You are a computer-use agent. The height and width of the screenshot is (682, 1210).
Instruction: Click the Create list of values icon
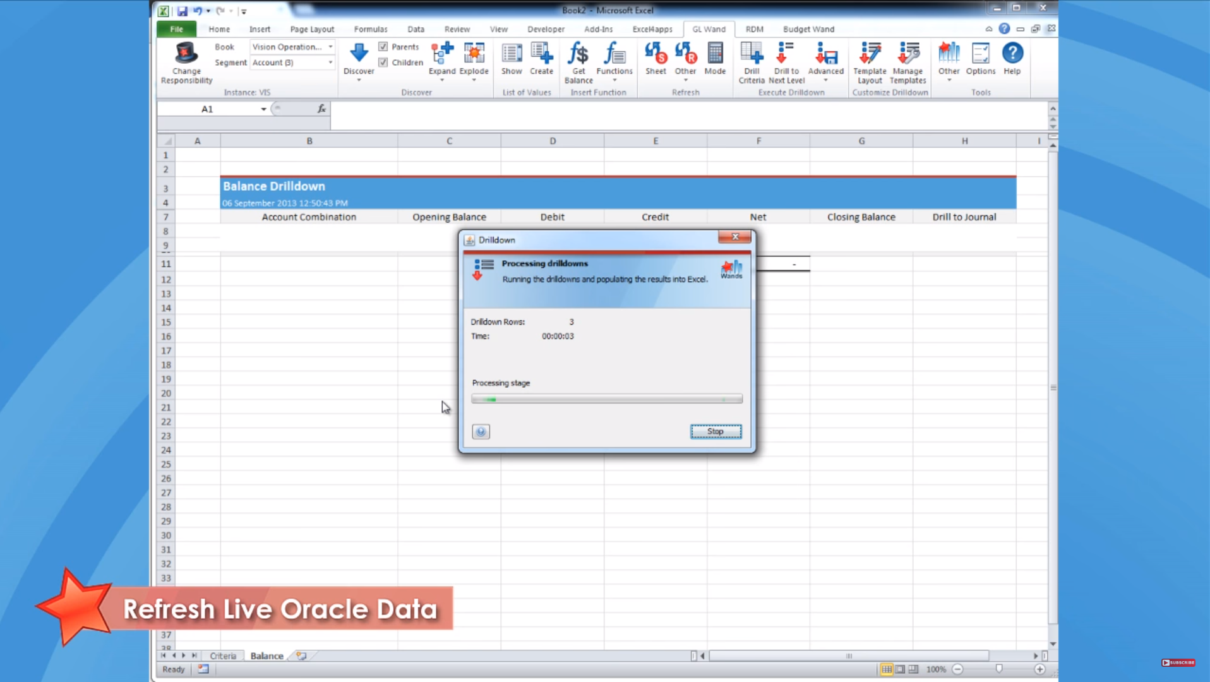pos(541,53)
